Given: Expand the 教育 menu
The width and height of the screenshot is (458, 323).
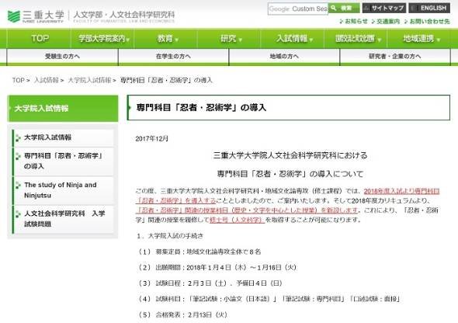Looking at the screenshot, I should tap(166, 39).
